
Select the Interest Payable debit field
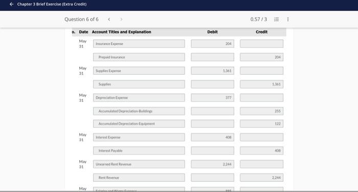[212, 151]
